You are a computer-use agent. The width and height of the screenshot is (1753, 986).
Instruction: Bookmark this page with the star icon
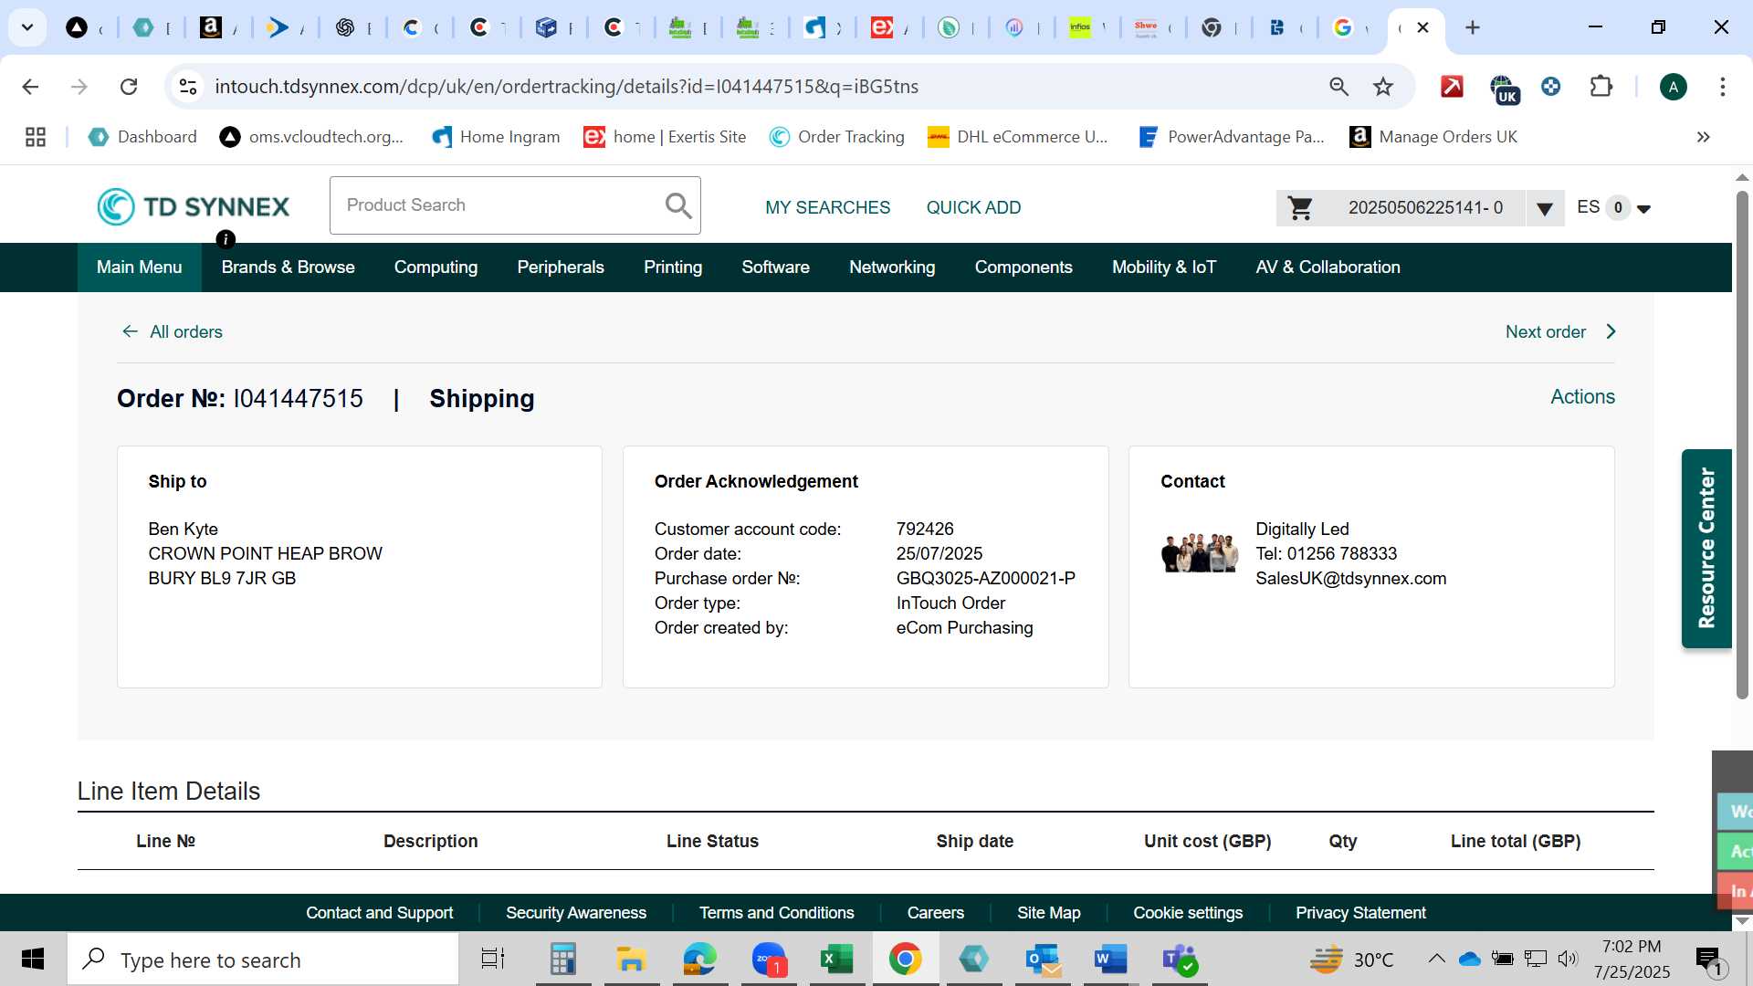point(1383,87)
